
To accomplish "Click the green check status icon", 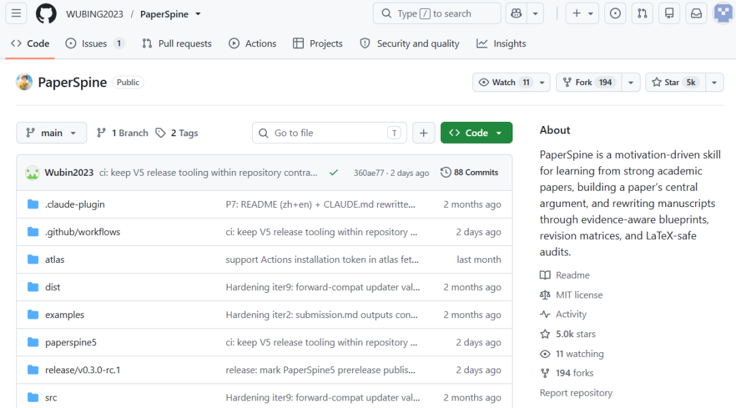I will [334, 172].
